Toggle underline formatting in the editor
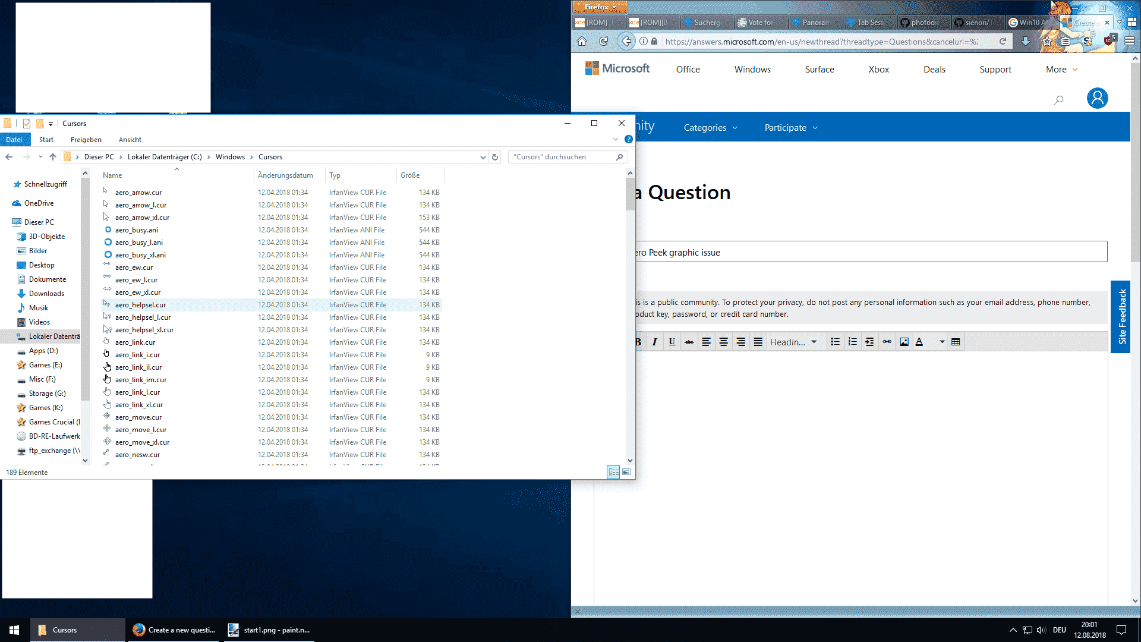1141x642 pixels. [672, 342]
